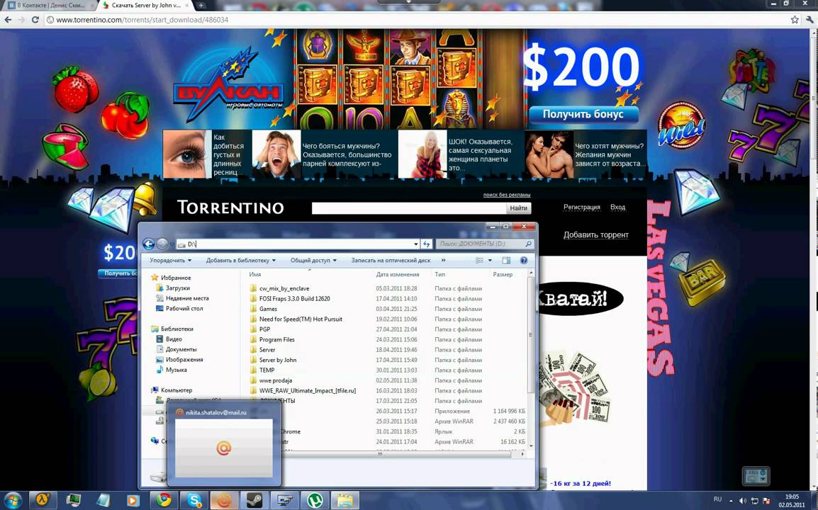Sort files by the Тип column
818x510 pixels.
(439, 274)
